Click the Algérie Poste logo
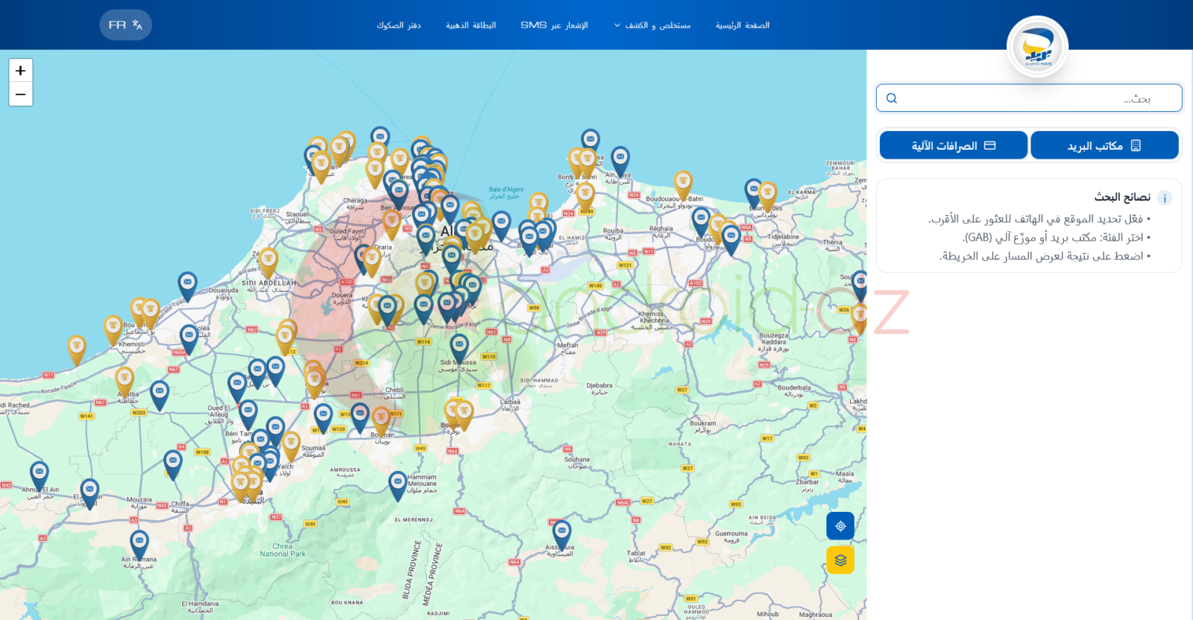1193x620 pixels. (x=1037, y=47)
